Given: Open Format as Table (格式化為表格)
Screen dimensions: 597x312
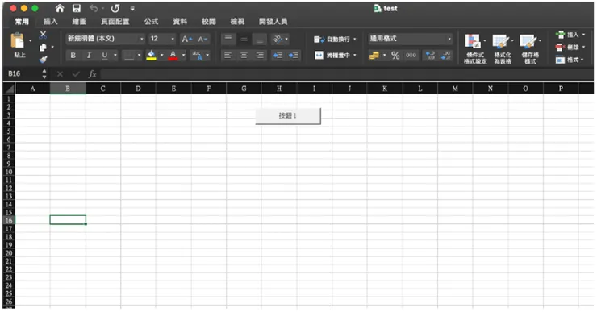Looking at the screenshot, I should point(503,48).
